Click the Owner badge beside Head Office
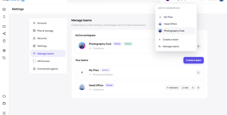 tap(109, 85)
